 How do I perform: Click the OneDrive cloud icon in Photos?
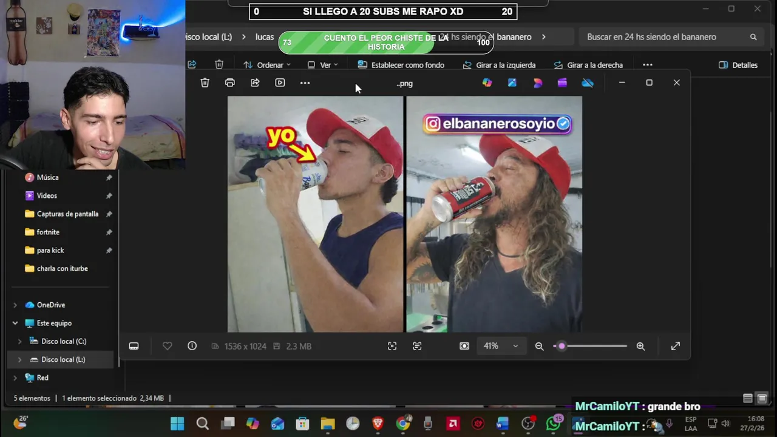tap(588, 83)
